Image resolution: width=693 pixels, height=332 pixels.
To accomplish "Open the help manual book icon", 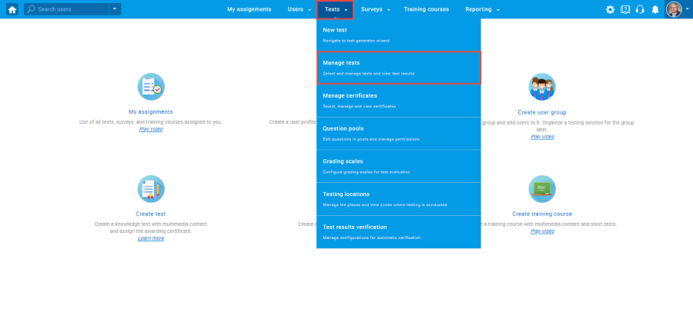I will [x=625, y=9].
